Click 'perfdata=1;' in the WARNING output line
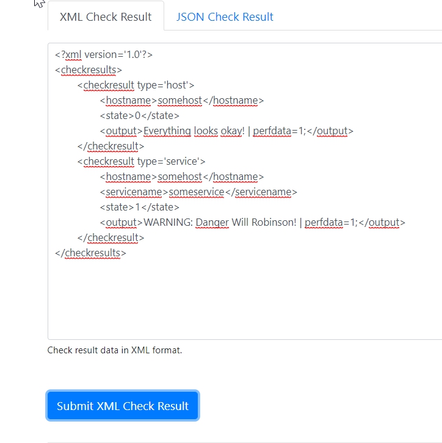Image resolution: width=442 pixels, height=443 pixels. 331,223
